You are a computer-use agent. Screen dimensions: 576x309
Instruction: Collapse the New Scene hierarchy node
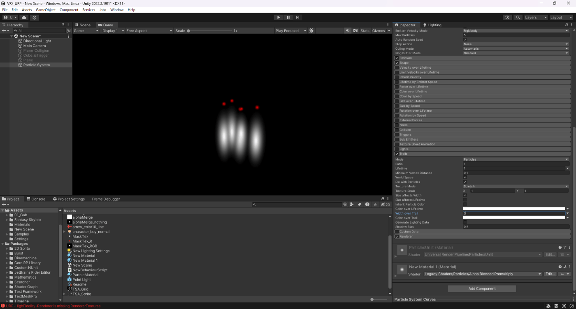(x=12, y=36)
